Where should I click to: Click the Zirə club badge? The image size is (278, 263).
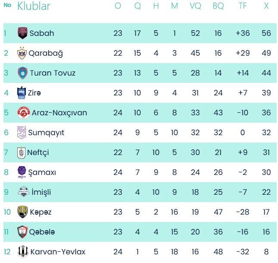tap(22, 93)
